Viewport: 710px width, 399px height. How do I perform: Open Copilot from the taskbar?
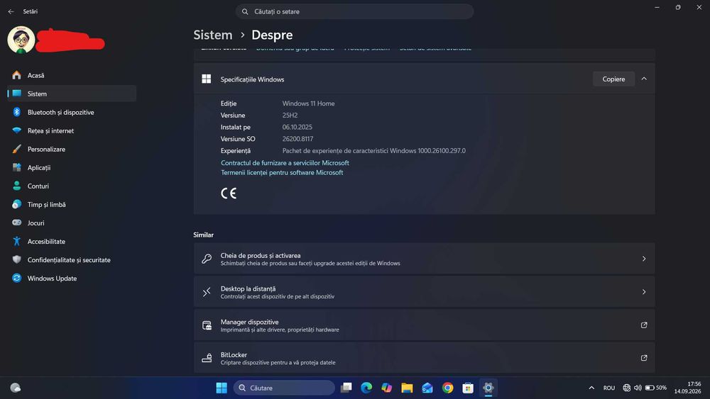click(386, 388)
